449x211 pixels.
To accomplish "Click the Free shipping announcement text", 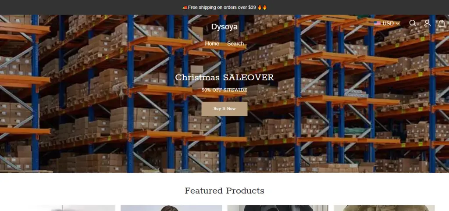I will point(222,7).
